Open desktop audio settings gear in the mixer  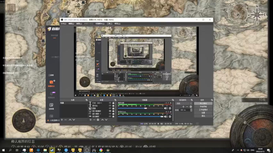click(170, 108)
